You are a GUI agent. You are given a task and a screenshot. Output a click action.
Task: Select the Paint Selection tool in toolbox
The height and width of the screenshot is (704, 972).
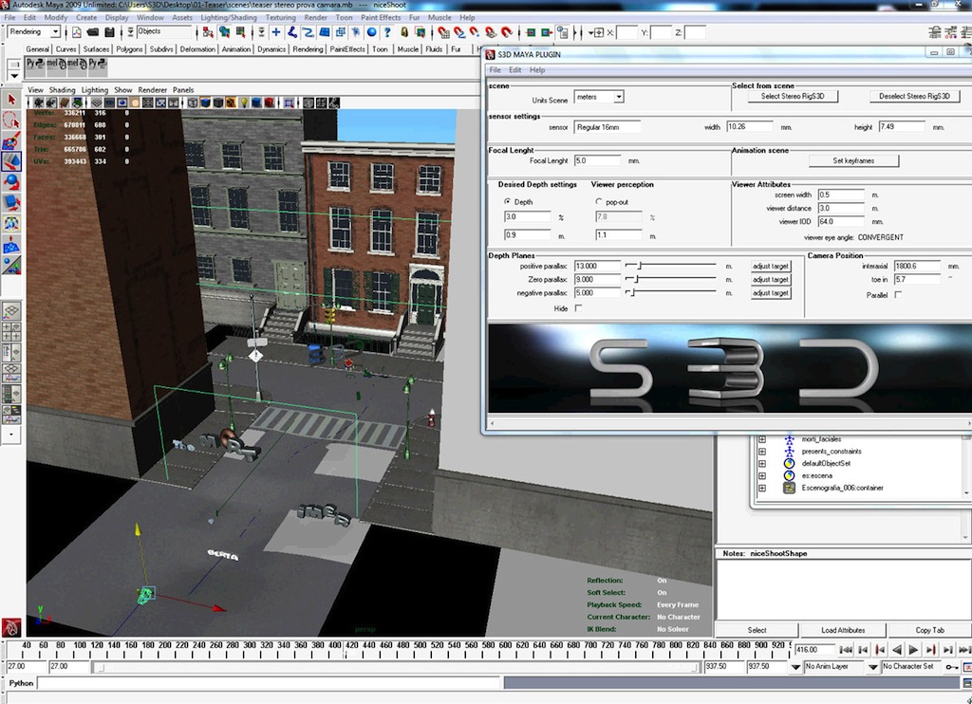coord(11,141)
